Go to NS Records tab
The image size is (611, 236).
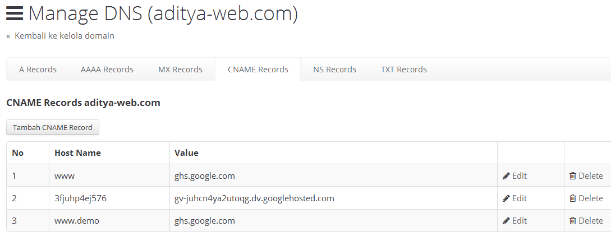point(334,70)
